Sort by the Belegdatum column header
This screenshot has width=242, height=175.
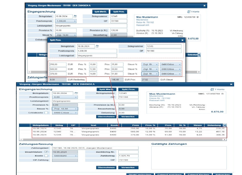[41, 125]
